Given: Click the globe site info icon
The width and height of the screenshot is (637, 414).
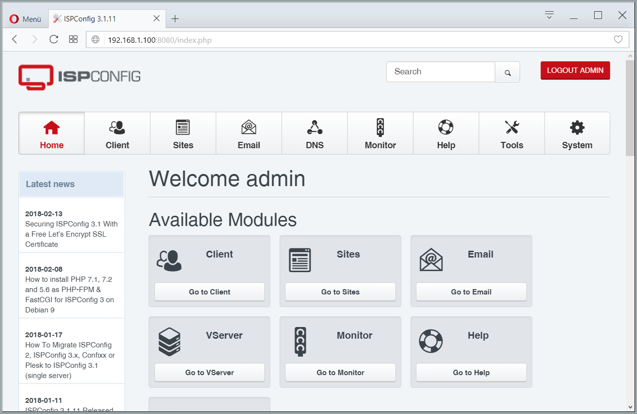Looking at the screenshot, I should [x=95, y=40].
